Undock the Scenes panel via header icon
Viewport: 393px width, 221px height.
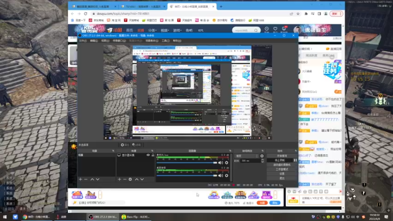pos(113,151)
